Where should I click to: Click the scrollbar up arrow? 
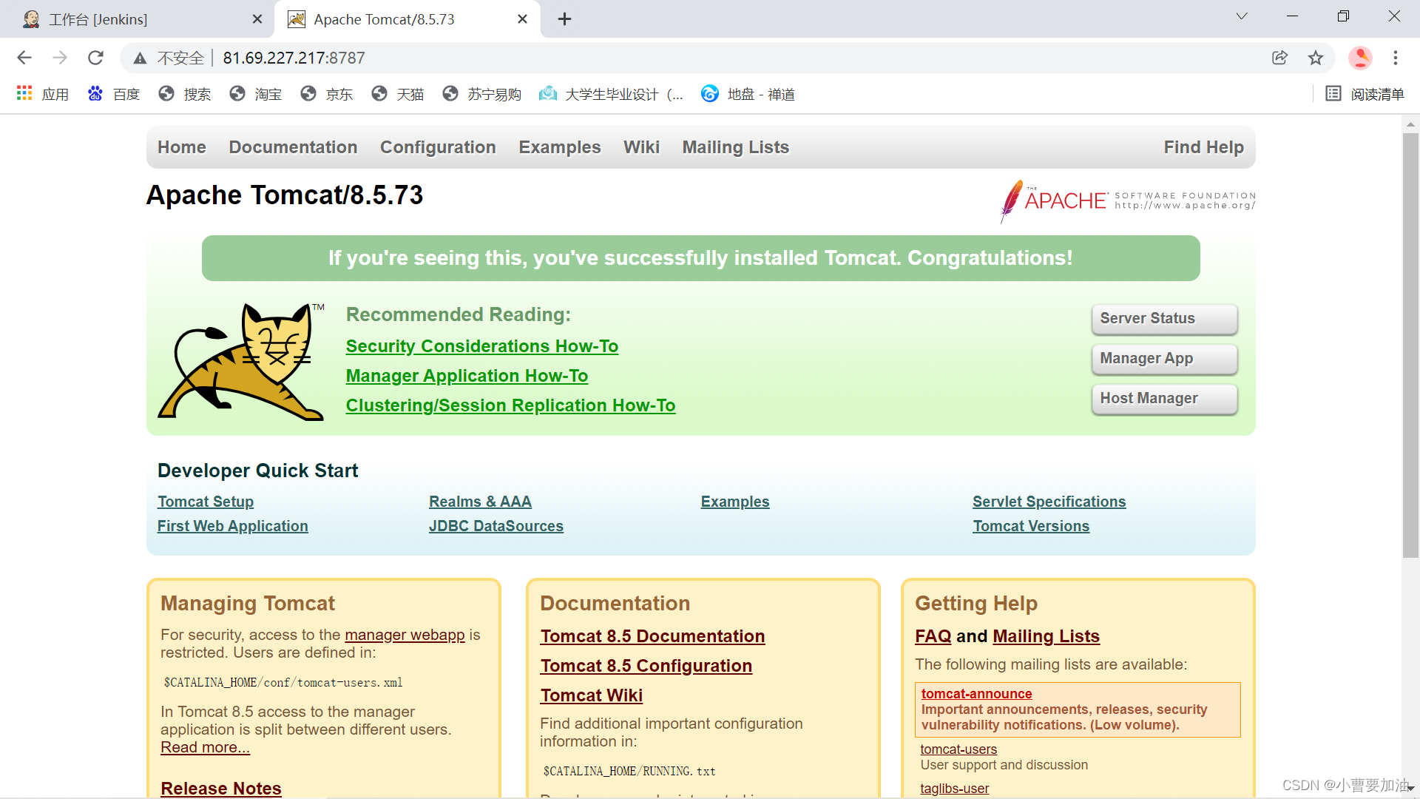pos(1410,124)
